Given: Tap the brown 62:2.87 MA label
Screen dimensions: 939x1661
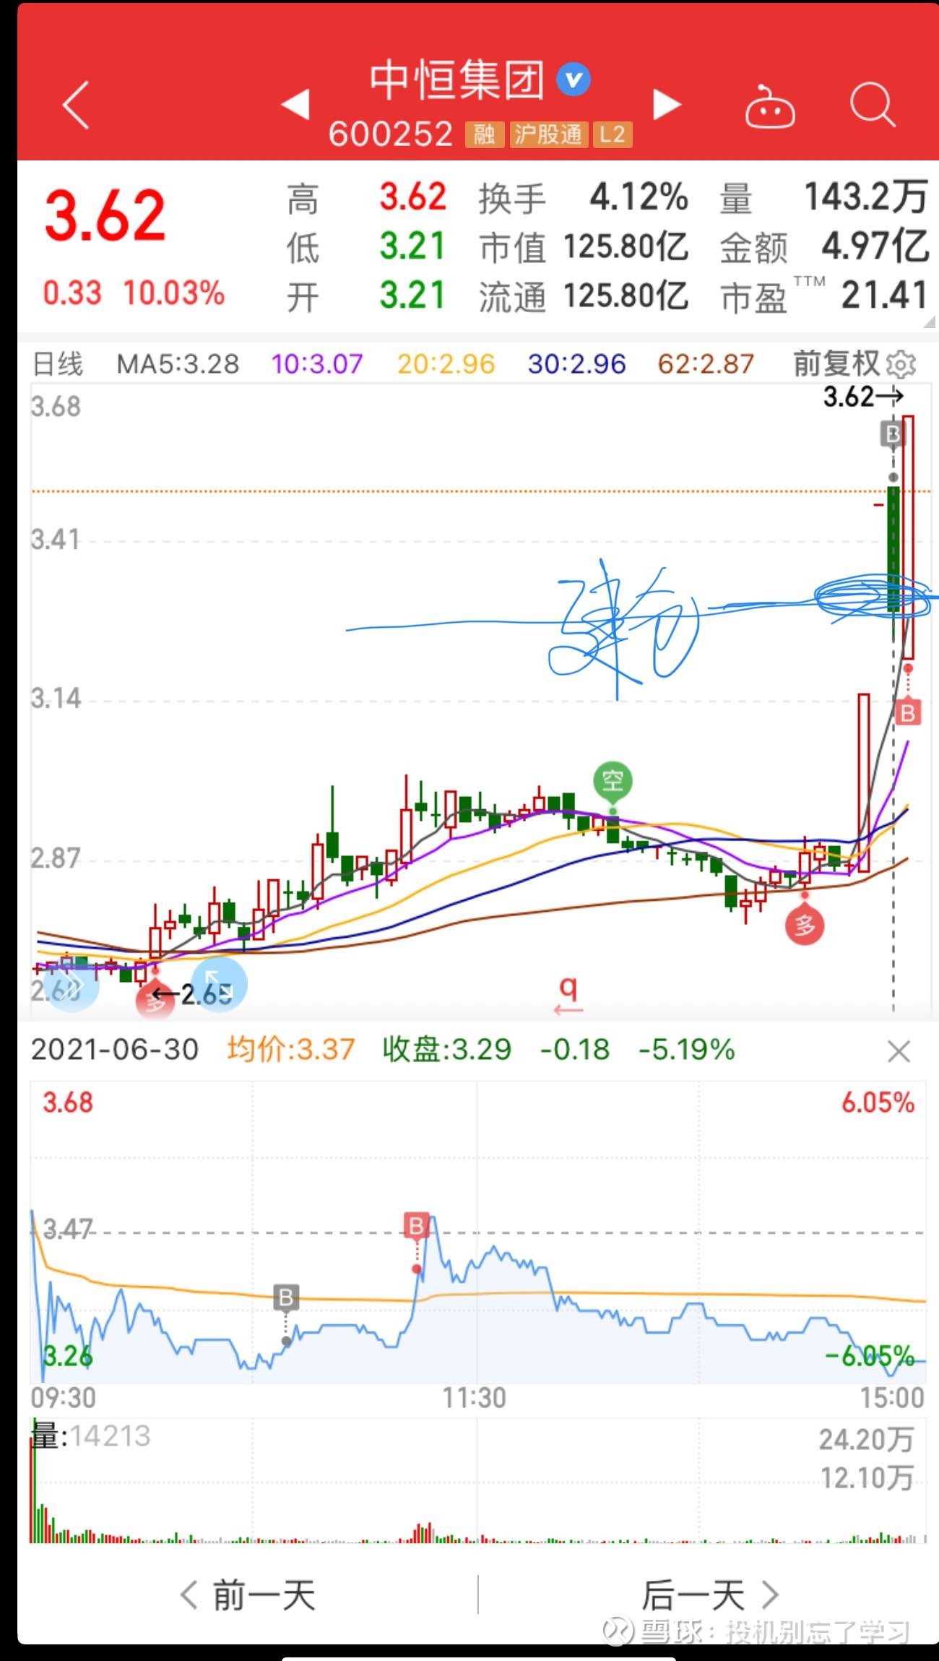Looking at the screenshot, I should 706,364.
